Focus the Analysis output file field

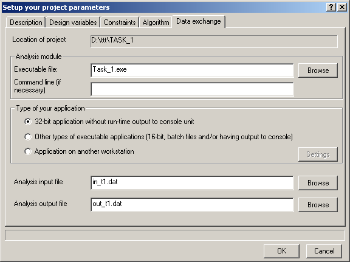[x=192, y=205]
